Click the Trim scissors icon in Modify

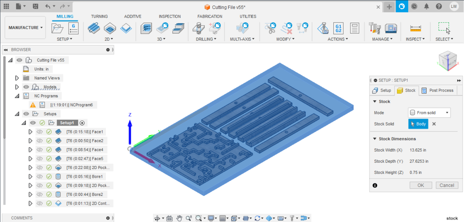point(270,28)
